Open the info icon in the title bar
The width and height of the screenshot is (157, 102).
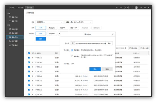pos(132,8)
